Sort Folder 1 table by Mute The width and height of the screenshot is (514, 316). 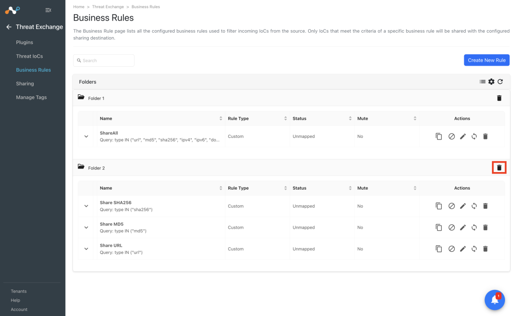click(415, 118)
